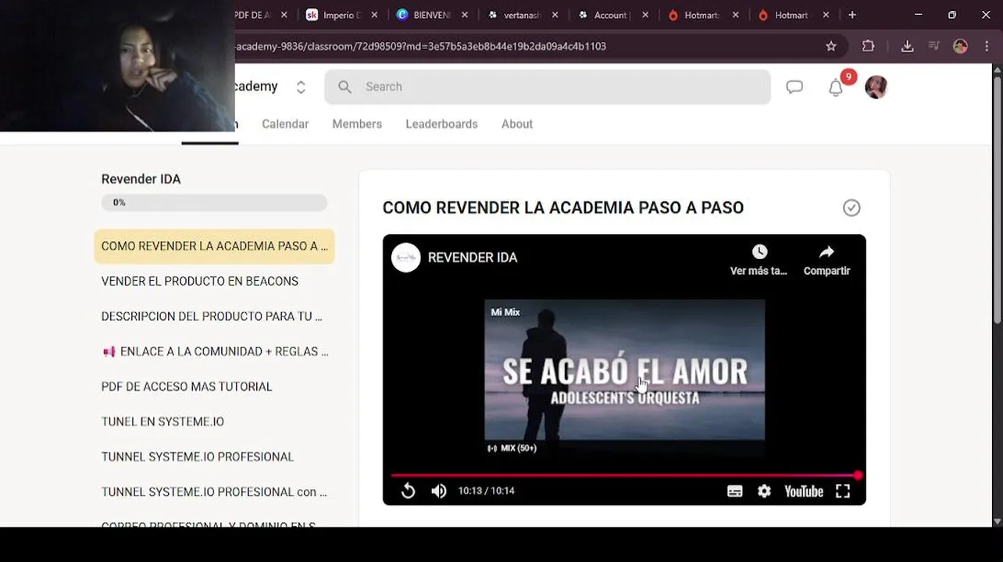1003x562 pixels.
Task: Open lesson TUNNEL SYSTEME.IO PROFESIONAL con
Action: pyautogui.click(x=214, y=492)
